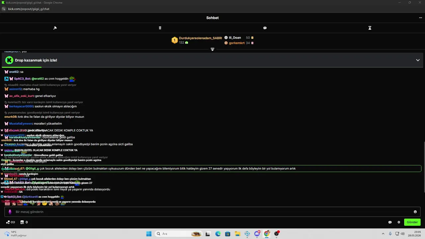425x239 pixels.
Task: Click site info icon in Chrome address bar
Action: [x=4, y=9]
